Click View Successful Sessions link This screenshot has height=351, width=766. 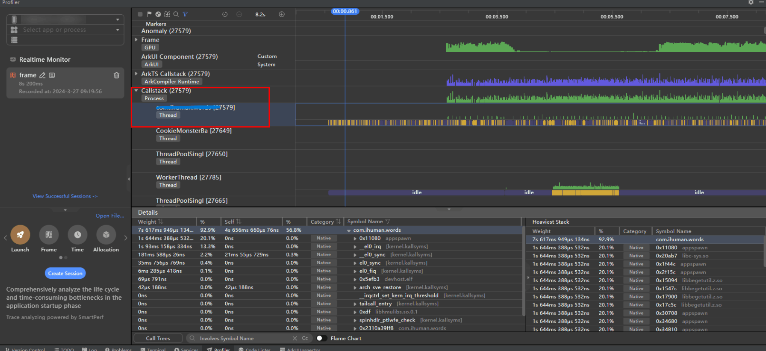(65, 196)
